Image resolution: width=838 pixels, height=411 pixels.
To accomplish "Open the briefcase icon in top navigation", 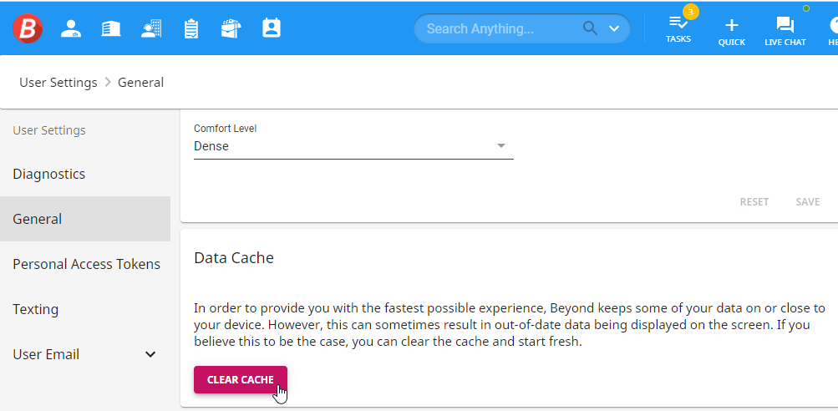I will pyautogui.click(x=231, y=28).
